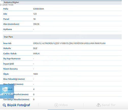Click the Cadde / Sokak value VARLIK
128x110 pixels.
click(x=36, y=54)
